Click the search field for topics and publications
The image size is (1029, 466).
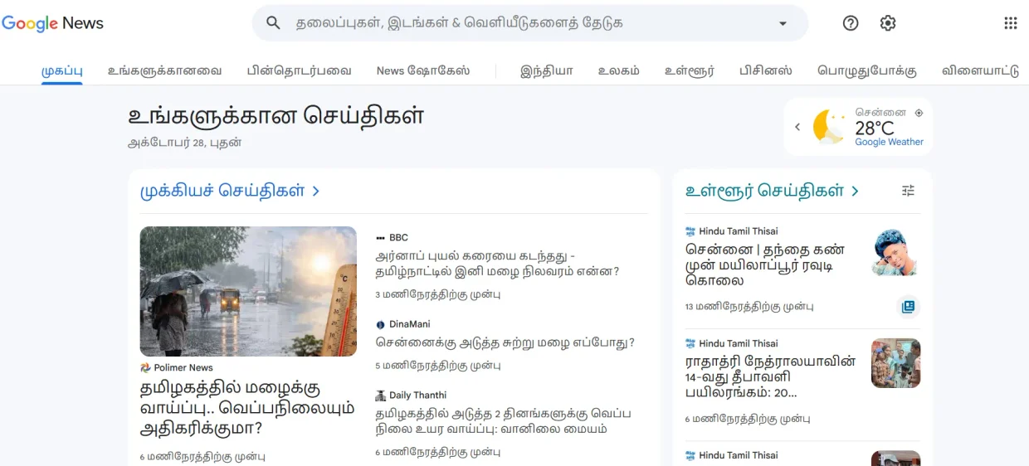(531, 23)
